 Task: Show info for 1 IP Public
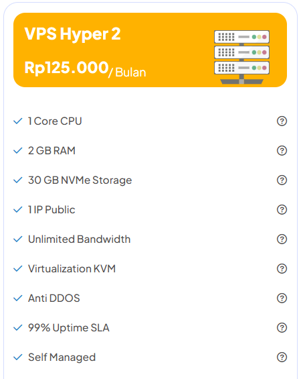tap(282, 209)
